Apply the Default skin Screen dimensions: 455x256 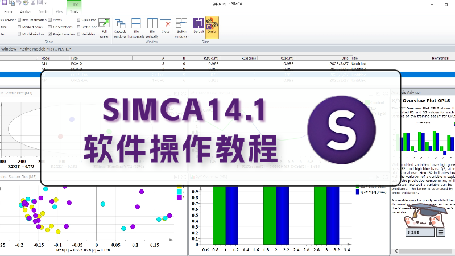pyautogui.click(x=198, y=26)
